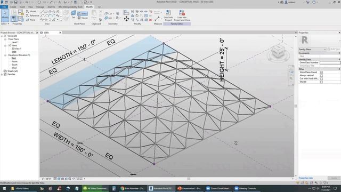The width and height of the screenshot is (341, 192).
Task: Open Level 1 floor plan in browser
Action: tap(15, 43)
